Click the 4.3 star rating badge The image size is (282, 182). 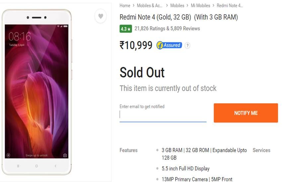click(x=126, y=29)
